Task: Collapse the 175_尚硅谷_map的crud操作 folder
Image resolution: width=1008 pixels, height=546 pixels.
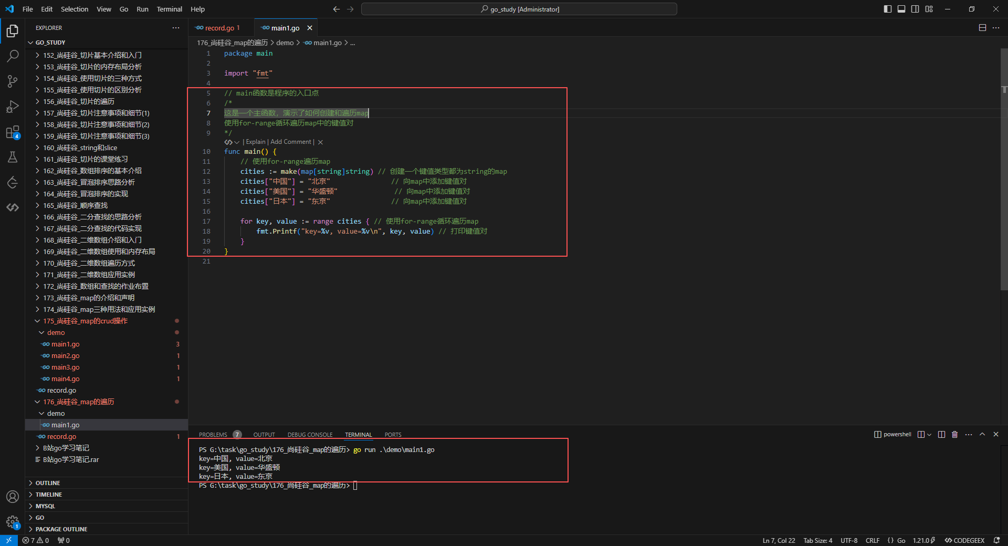Action: (x=107, y=321)
